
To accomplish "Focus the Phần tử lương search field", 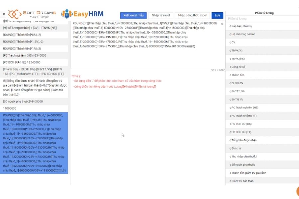I will [x=262, y=19].
